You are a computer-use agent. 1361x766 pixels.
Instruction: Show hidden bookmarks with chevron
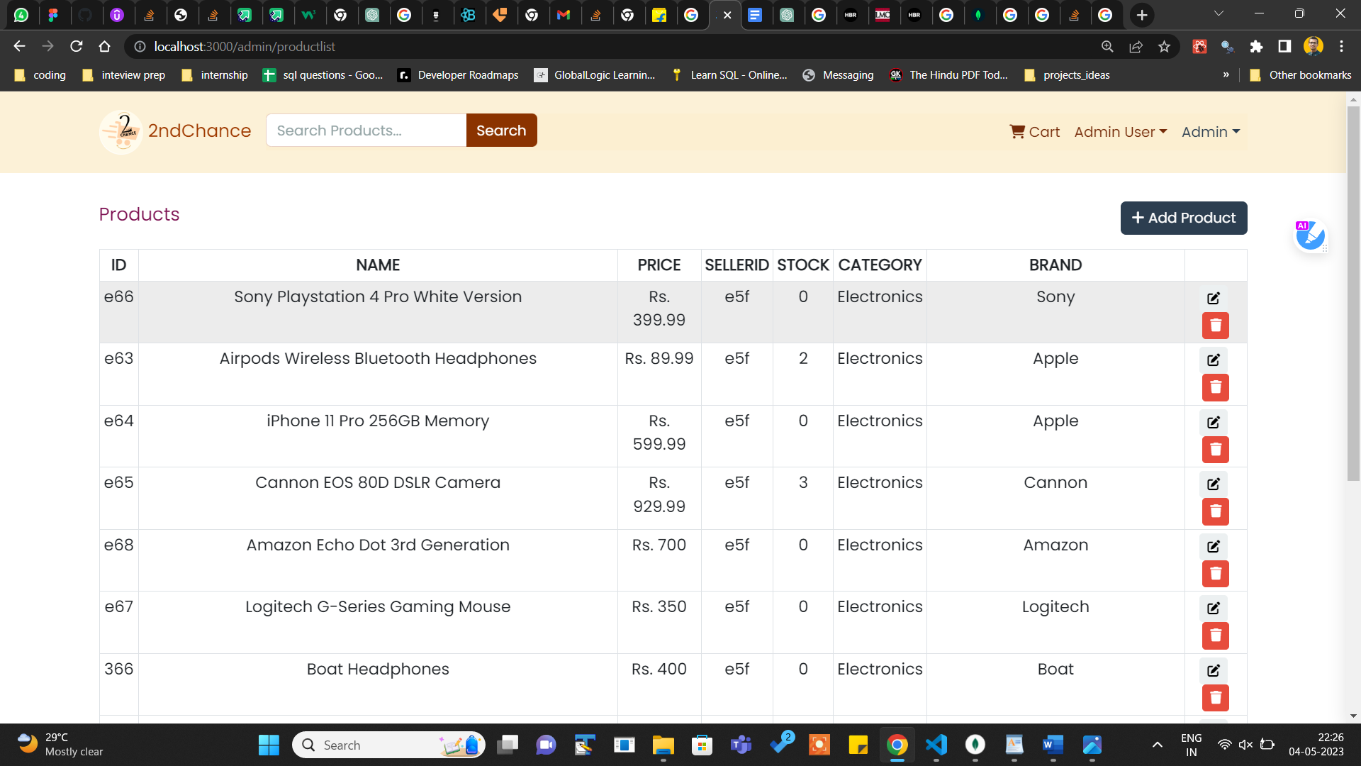pos(1226,75)
